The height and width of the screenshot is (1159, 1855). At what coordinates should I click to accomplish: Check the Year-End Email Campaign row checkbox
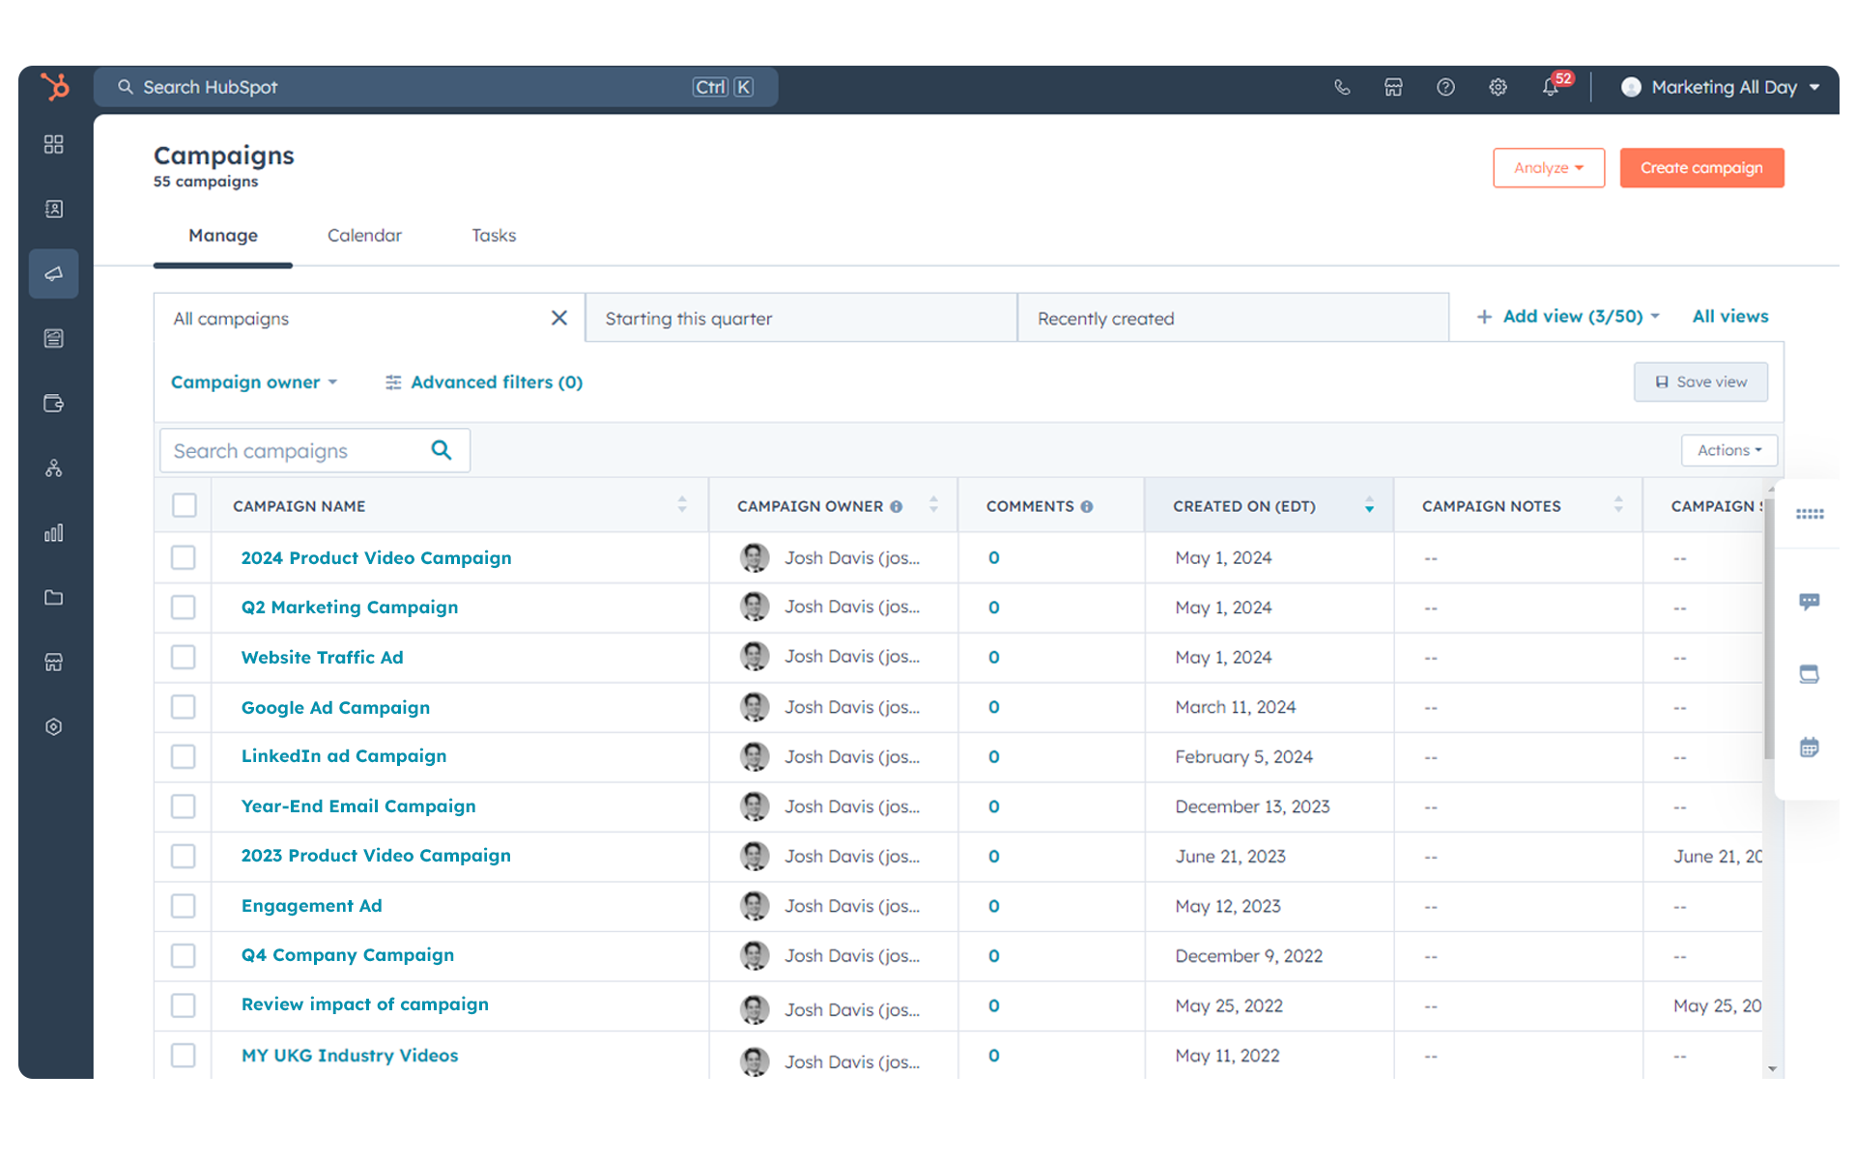[184, 806]
